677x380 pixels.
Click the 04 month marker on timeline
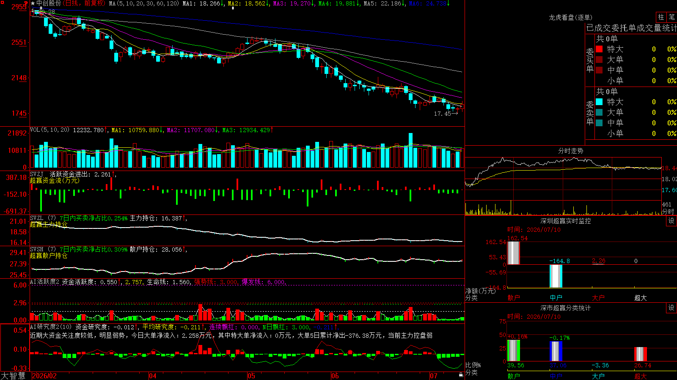(153, 376)
